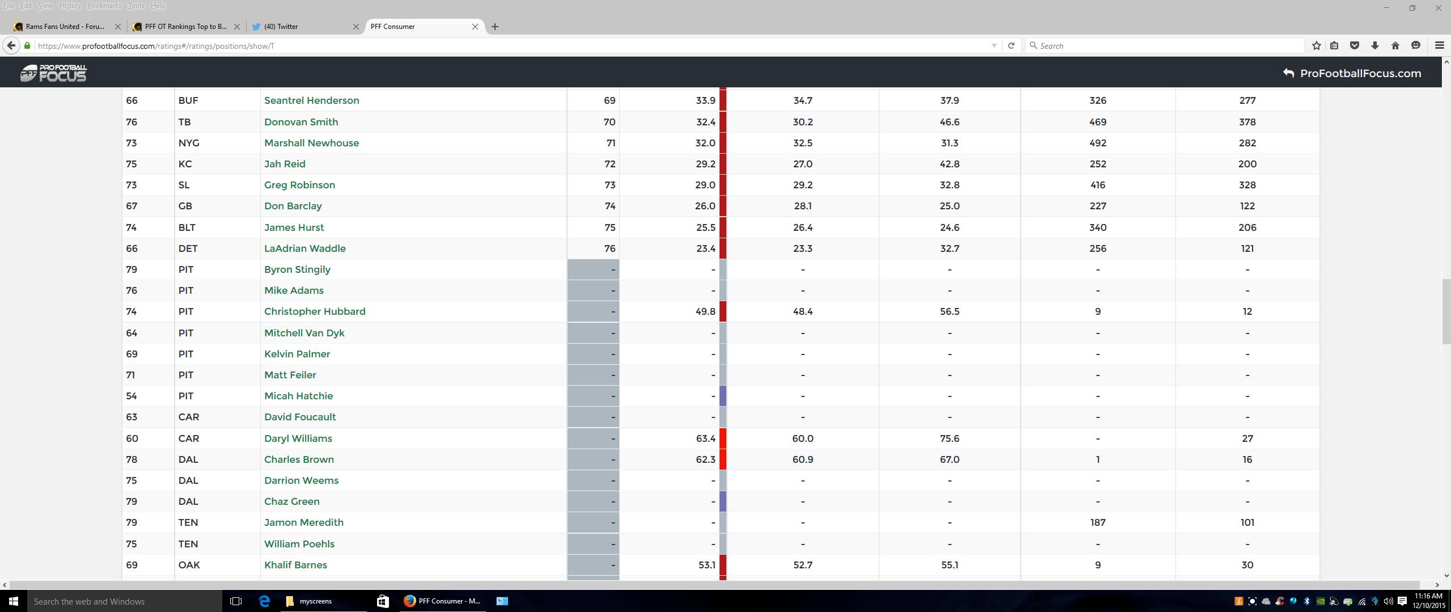Open the View menu
The width and height of the screenshot is (1451, 612).
45,6
